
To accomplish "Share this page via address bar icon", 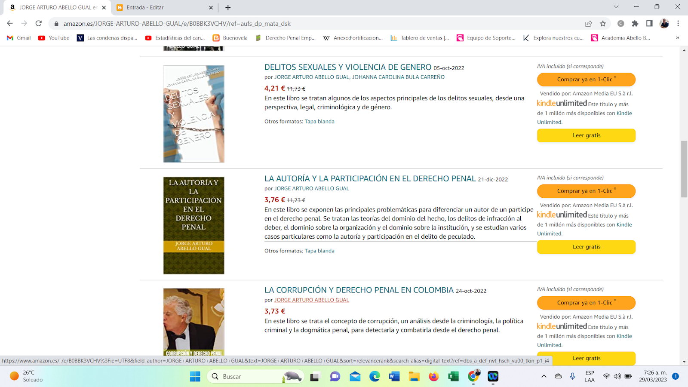I will pyautogui.click(x=588, y=24).
